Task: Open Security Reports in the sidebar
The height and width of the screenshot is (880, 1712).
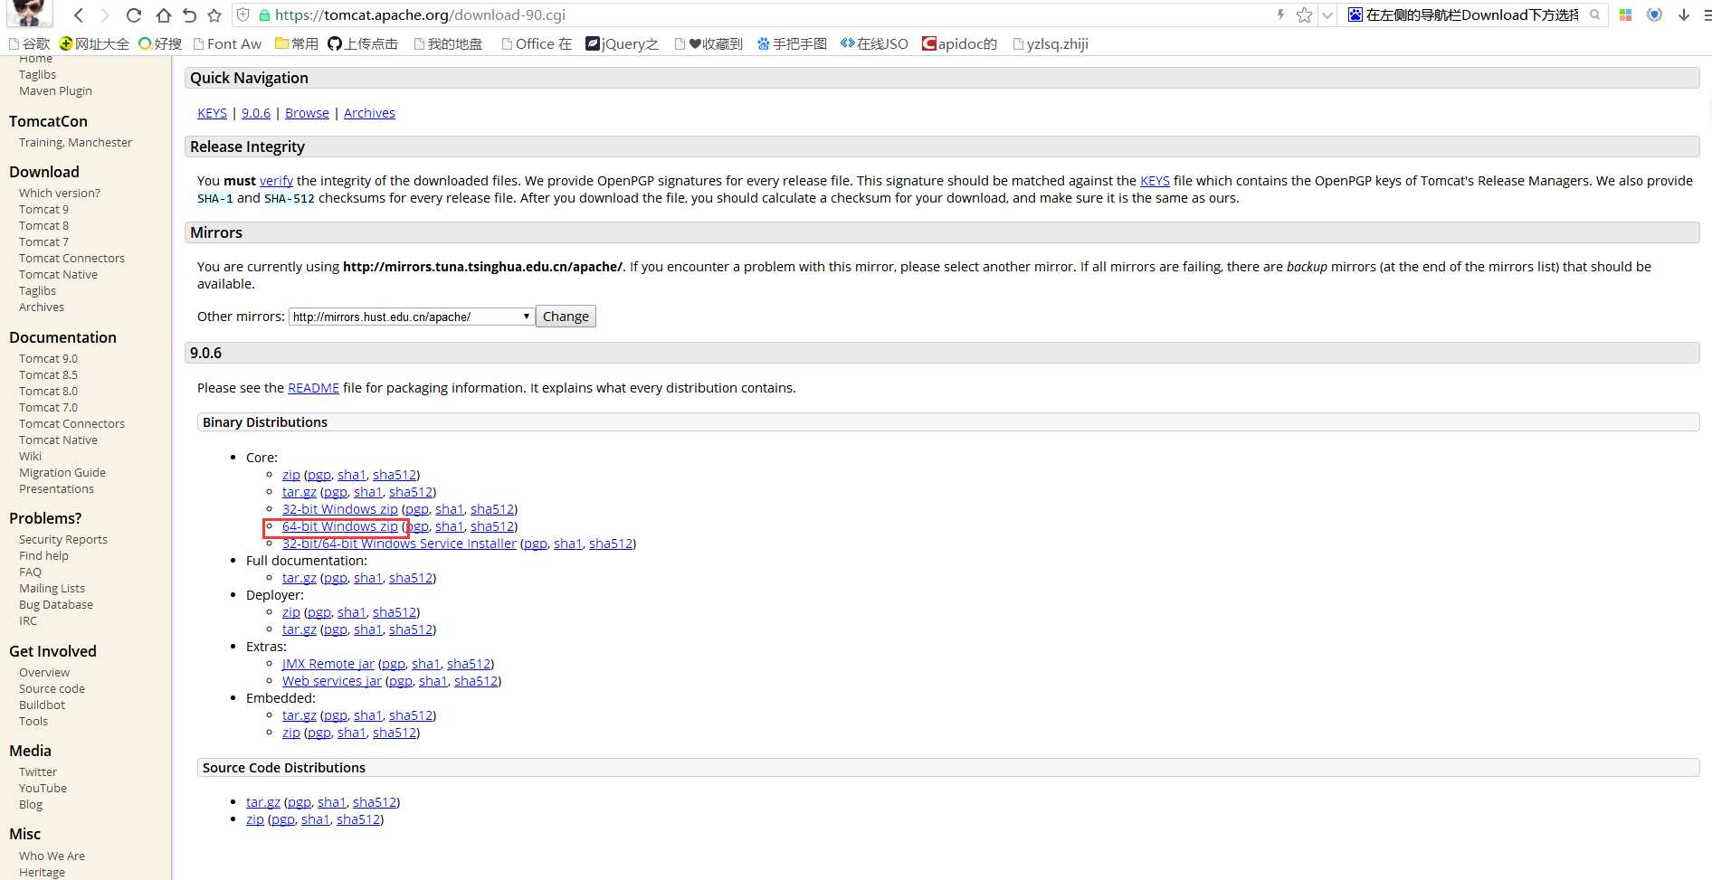Action: click(x=63, y=539)
